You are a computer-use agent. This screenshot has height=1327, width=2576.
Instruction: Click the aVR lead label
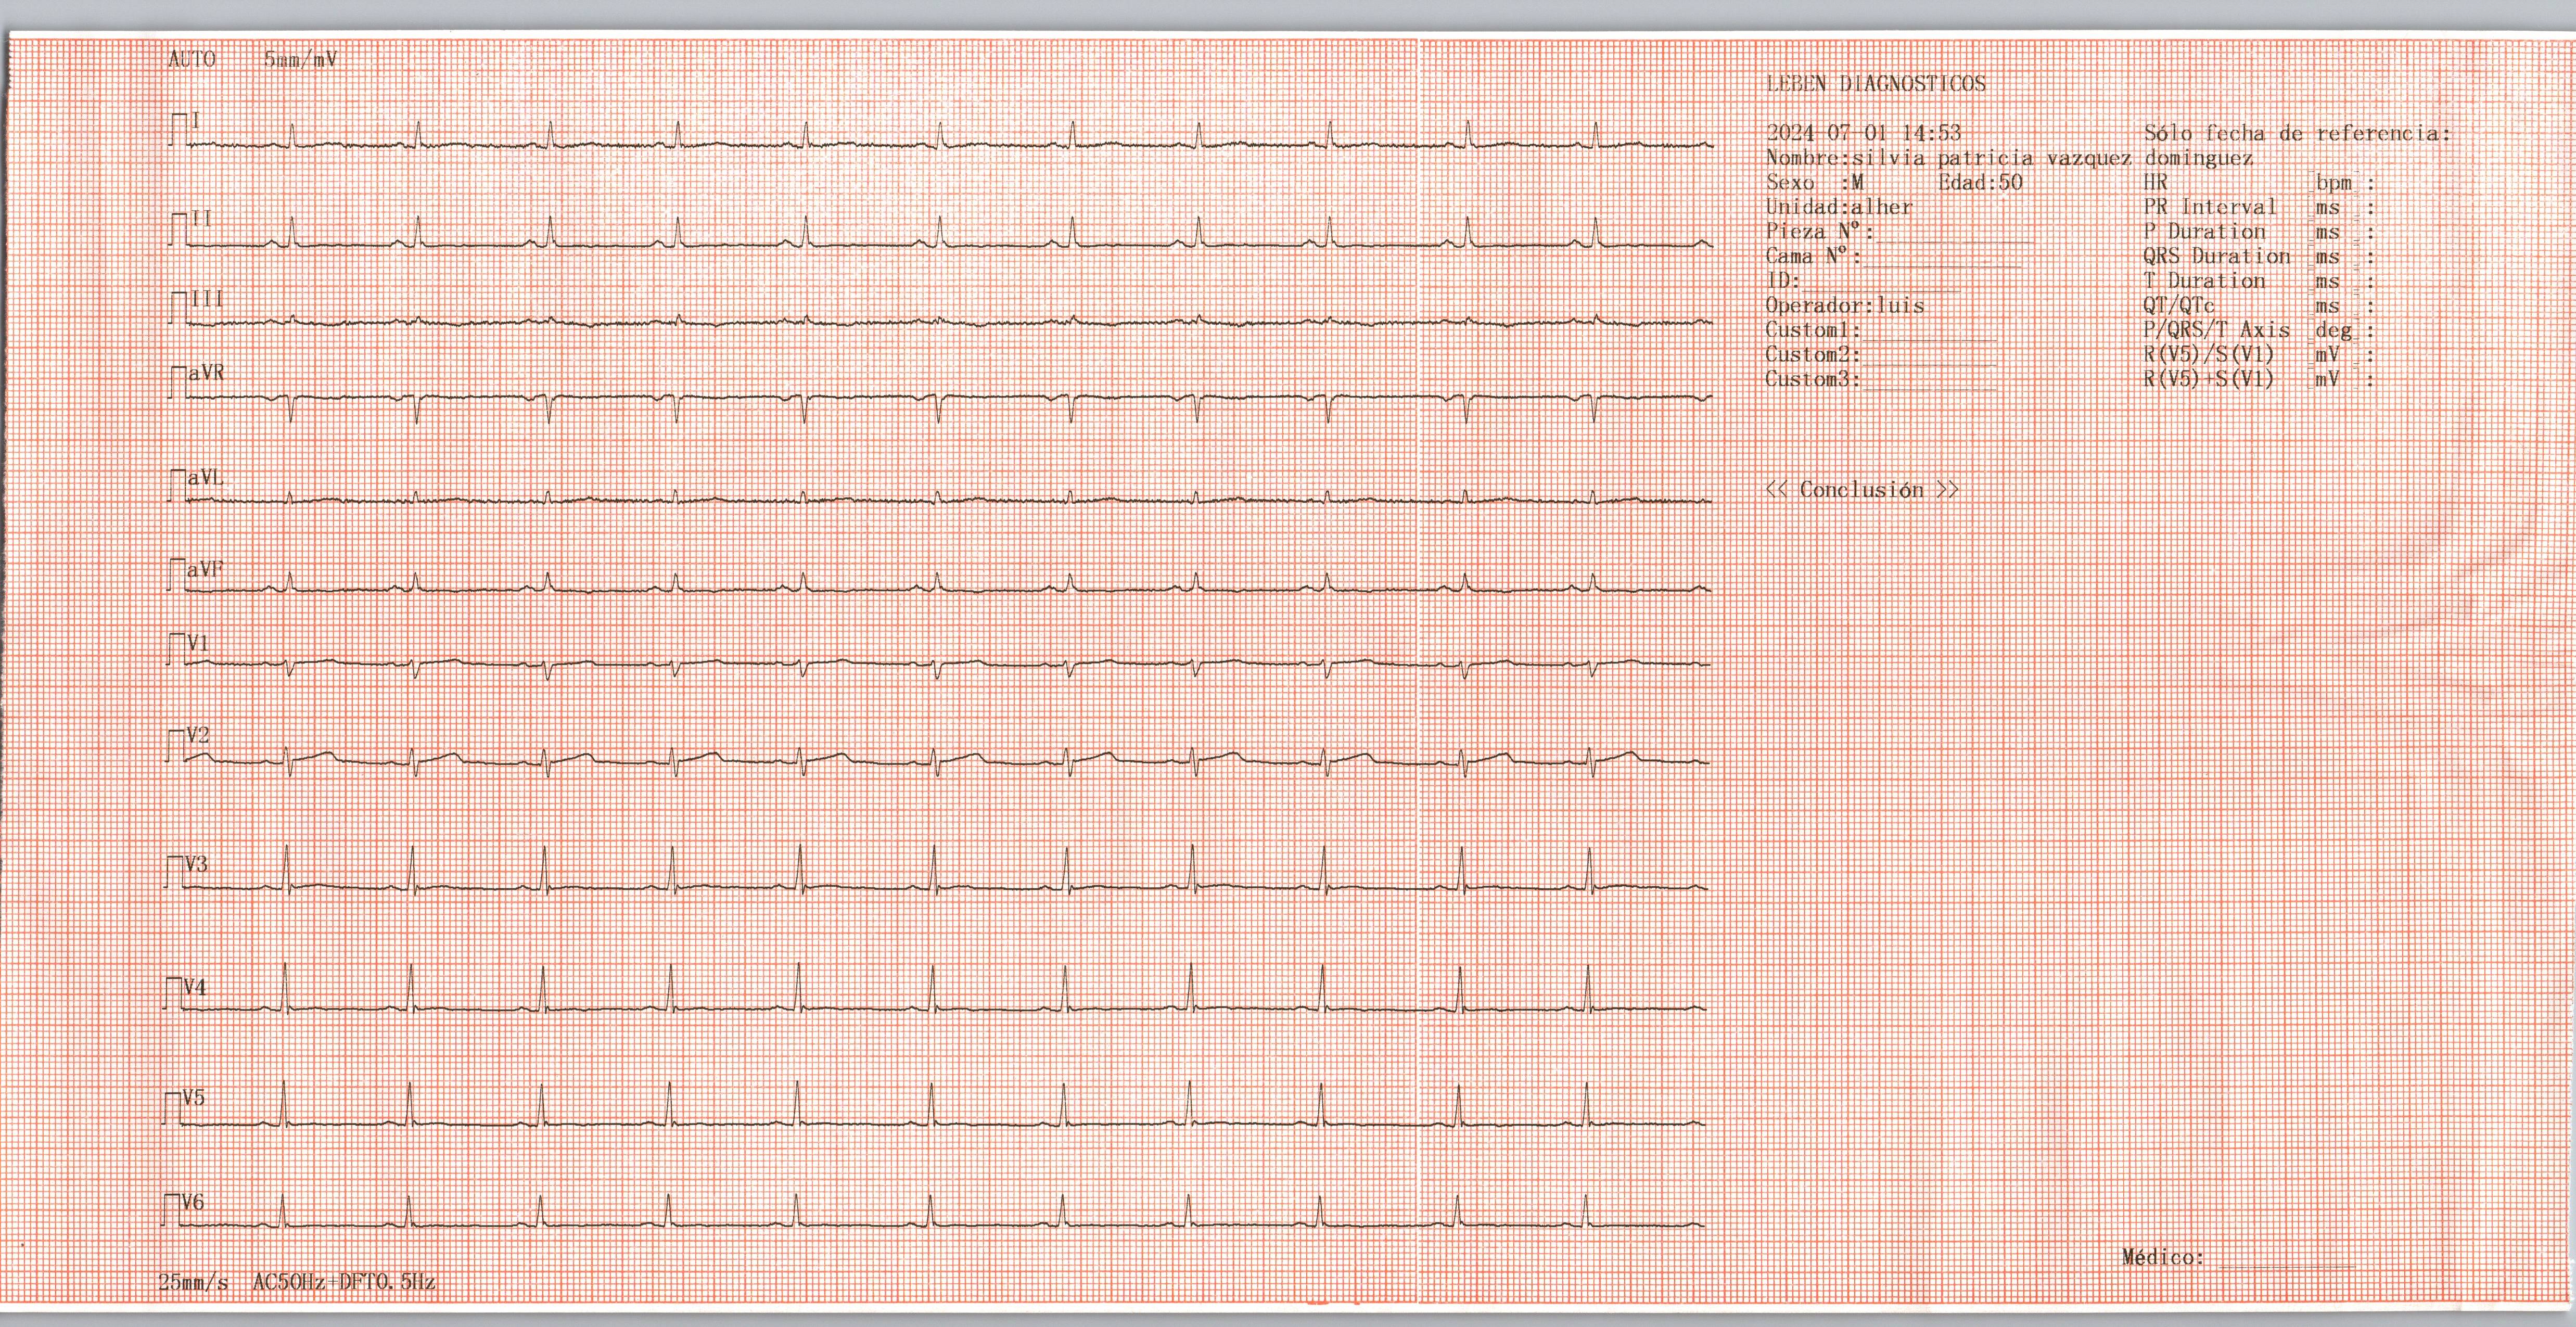[x=206, y=373]
